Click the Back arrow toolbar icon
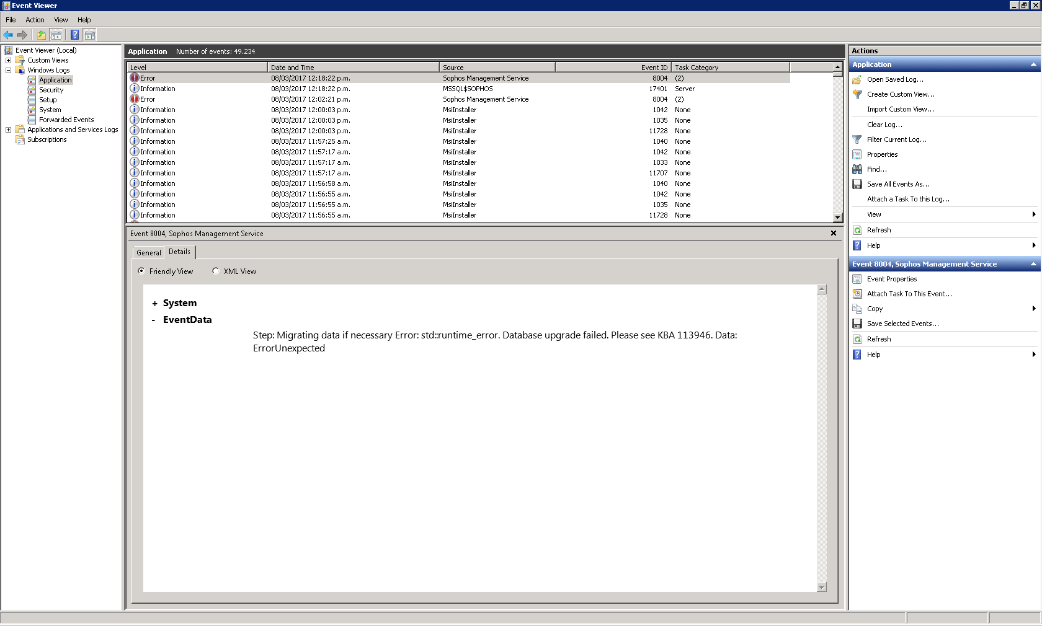This screenshot has height=626, width=1042. tap(8, 35)
